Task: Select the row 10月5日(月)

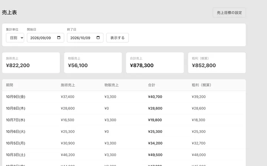Action: [124, 143]
